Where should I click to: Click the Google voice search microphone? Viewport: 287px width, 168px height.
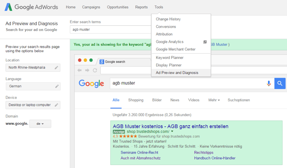point(269,83)
